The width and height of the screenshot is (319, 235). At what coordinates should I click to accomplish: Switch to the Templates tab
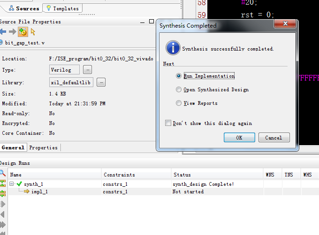pos(63,8)
